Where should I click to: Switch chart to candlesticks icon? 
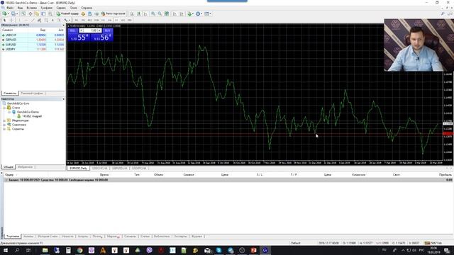pyautogui.click(x=138, y=13)
